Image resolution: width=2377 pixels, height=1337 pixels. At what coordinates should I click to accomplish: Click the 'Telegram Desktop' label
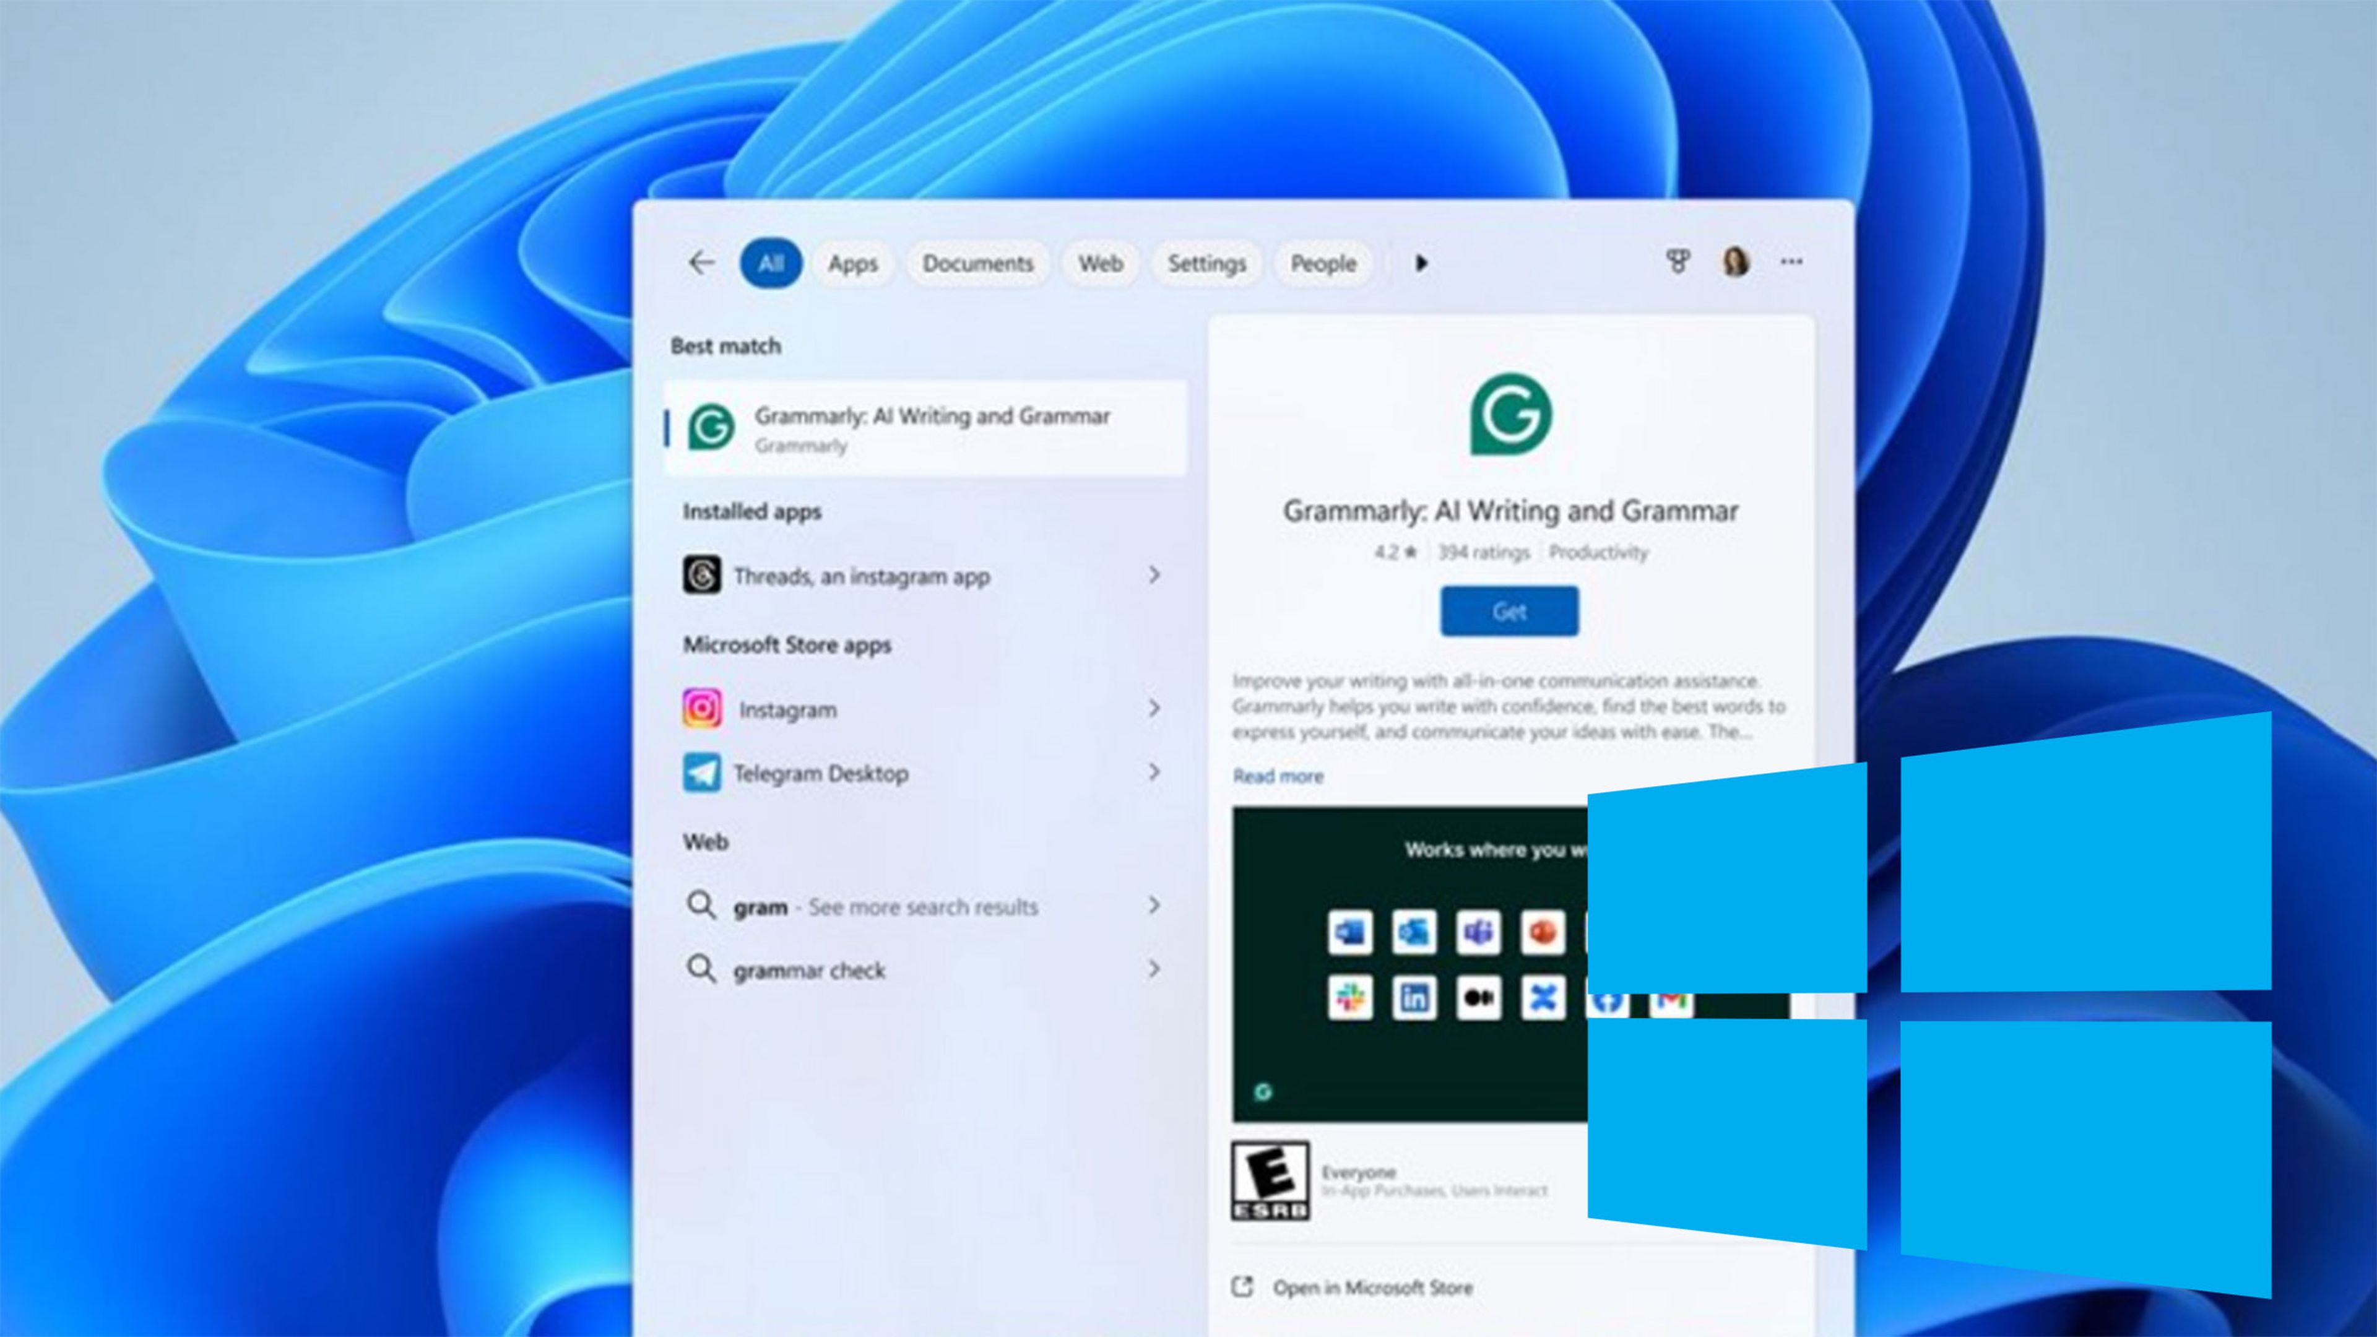pyautogui.click(x=821, y=773)
